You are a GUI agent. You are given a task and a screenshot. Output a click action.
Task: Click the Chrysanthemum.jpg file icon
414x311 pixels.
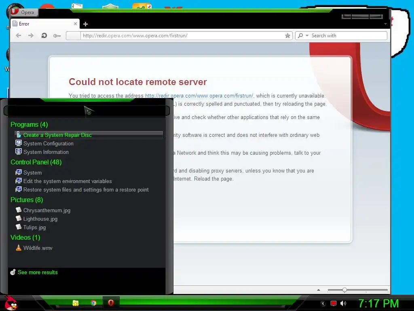pos(19,210)
